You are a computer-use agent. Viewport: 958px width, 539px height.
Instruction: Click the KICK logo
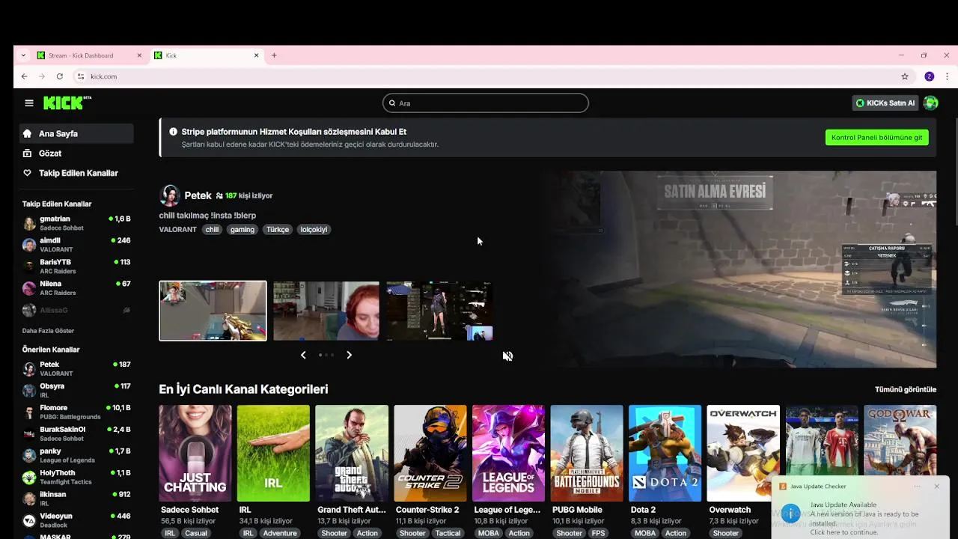click(x=67, y=103)
